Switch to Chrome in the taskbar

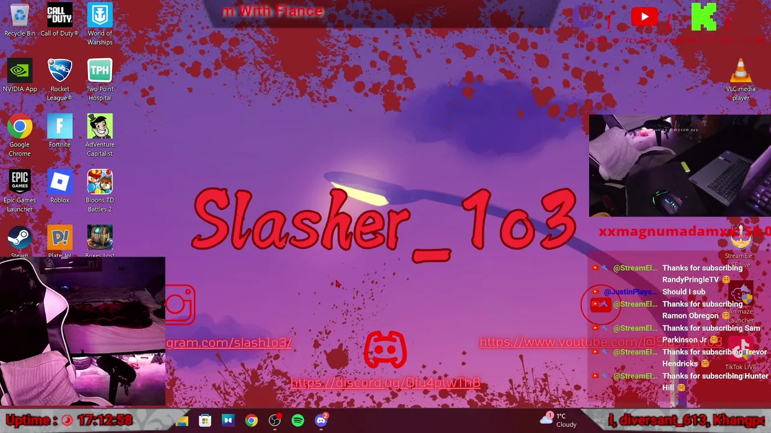(x=251, y=420)
